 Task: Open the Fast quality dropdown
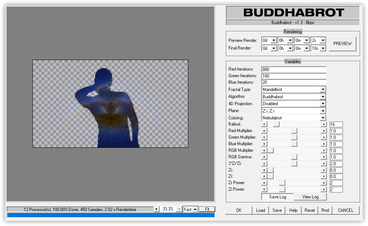point(195,209)
